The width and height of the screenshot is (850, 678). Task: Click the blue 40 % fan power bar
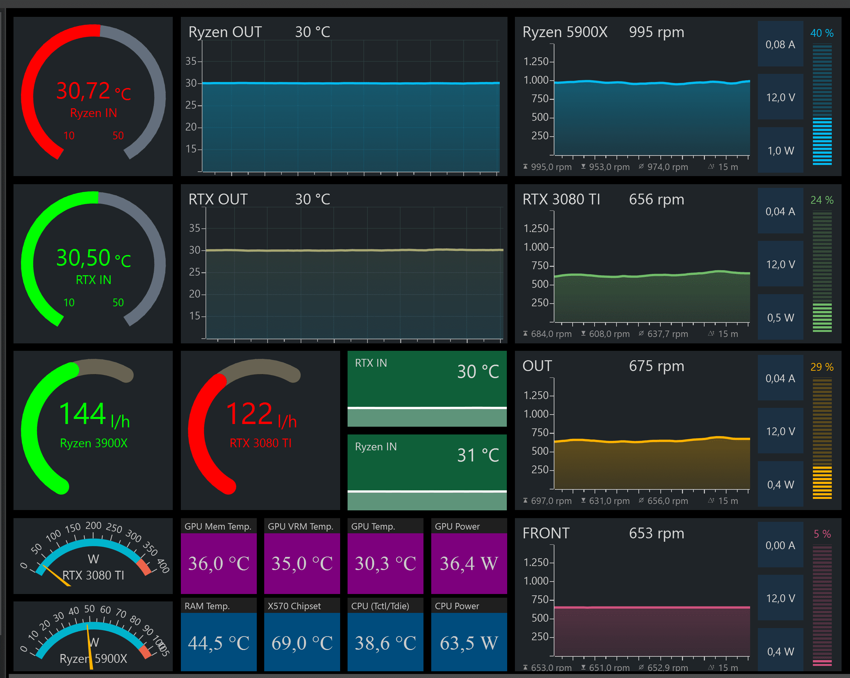click(x=822, y=105)
